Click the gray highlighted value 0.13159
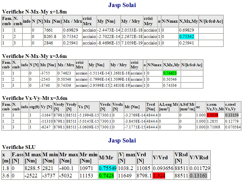 pos(232,115)
